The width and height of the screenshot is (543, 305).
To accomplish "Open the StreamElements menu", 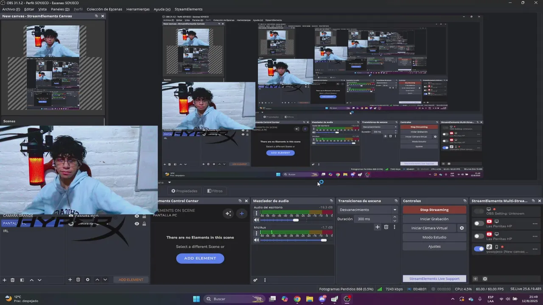I will [188, 9].
